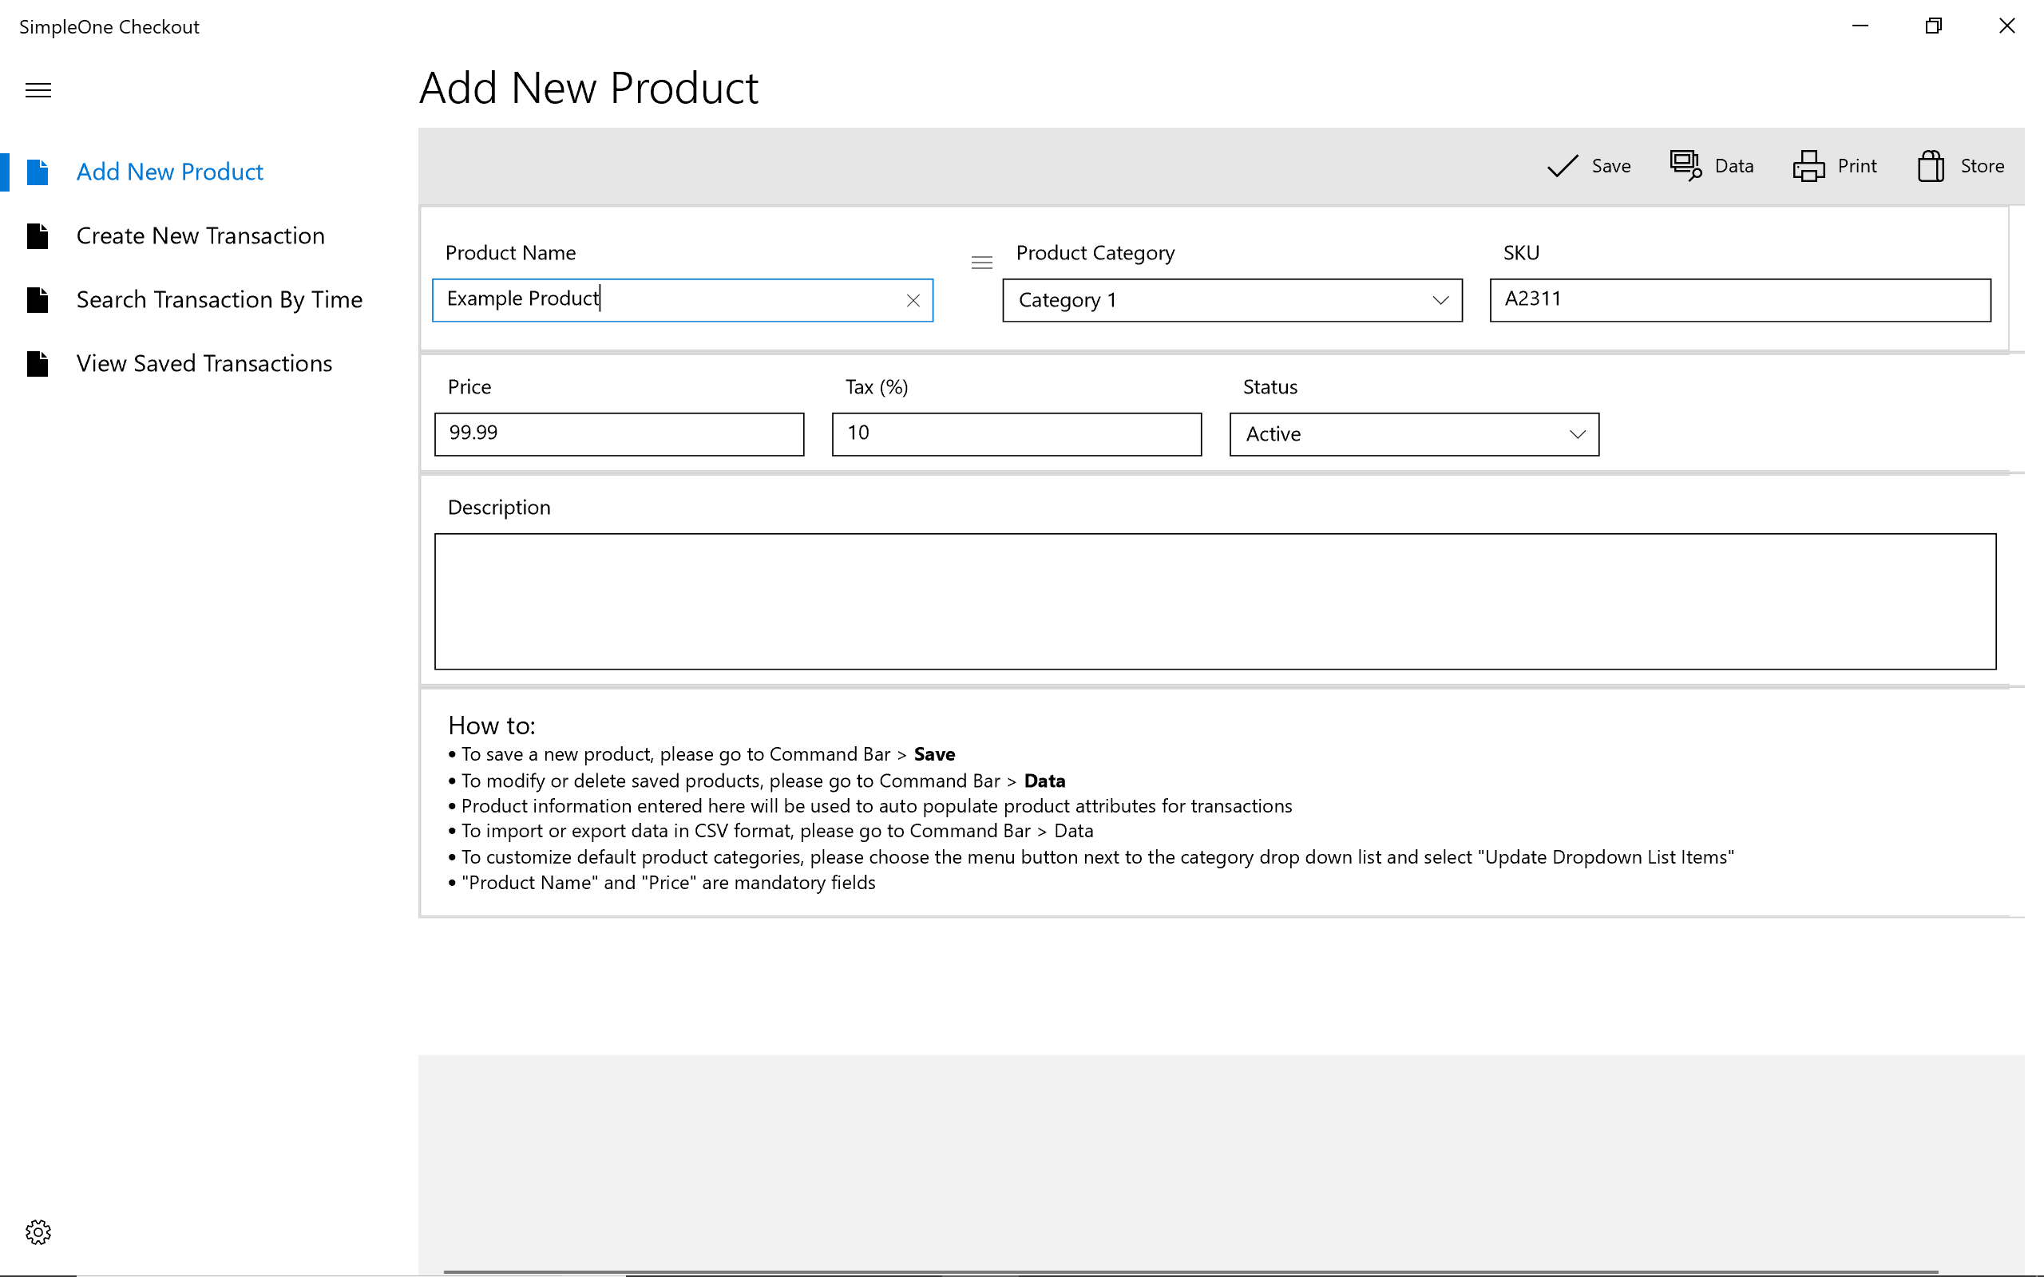Click into the SKU field

click(x=1740, y=300)
